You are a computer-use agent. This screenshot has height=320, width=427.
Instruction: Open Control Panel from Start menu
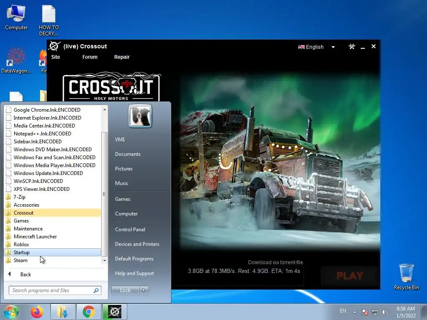click(130, 230)
